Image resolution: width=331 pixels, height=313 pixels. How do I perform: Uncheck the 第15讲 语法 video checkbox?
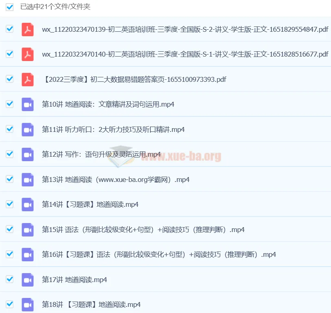9,229
